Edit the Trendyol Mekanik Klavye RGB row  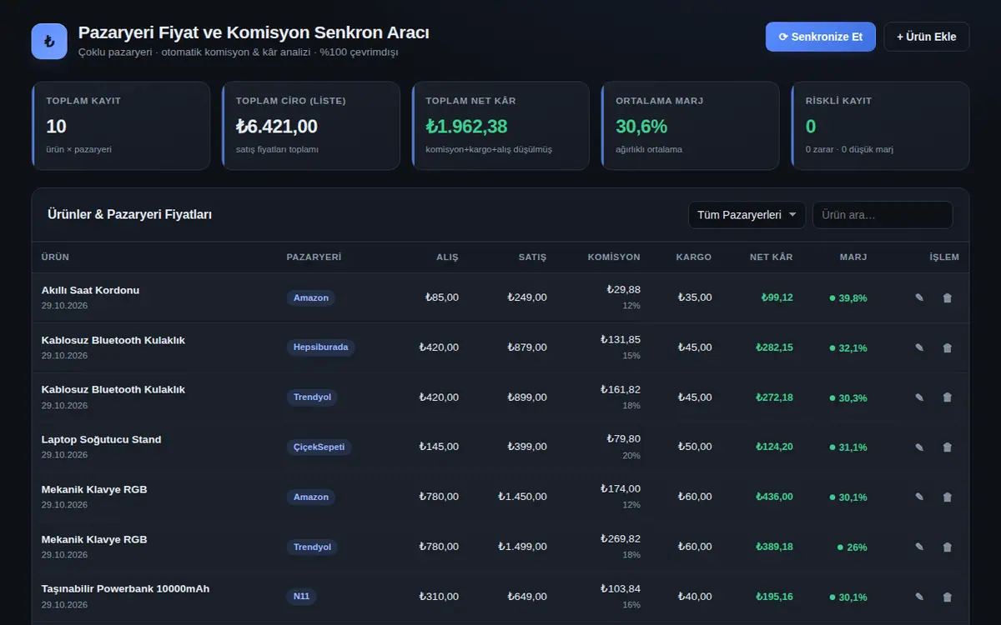919,547
